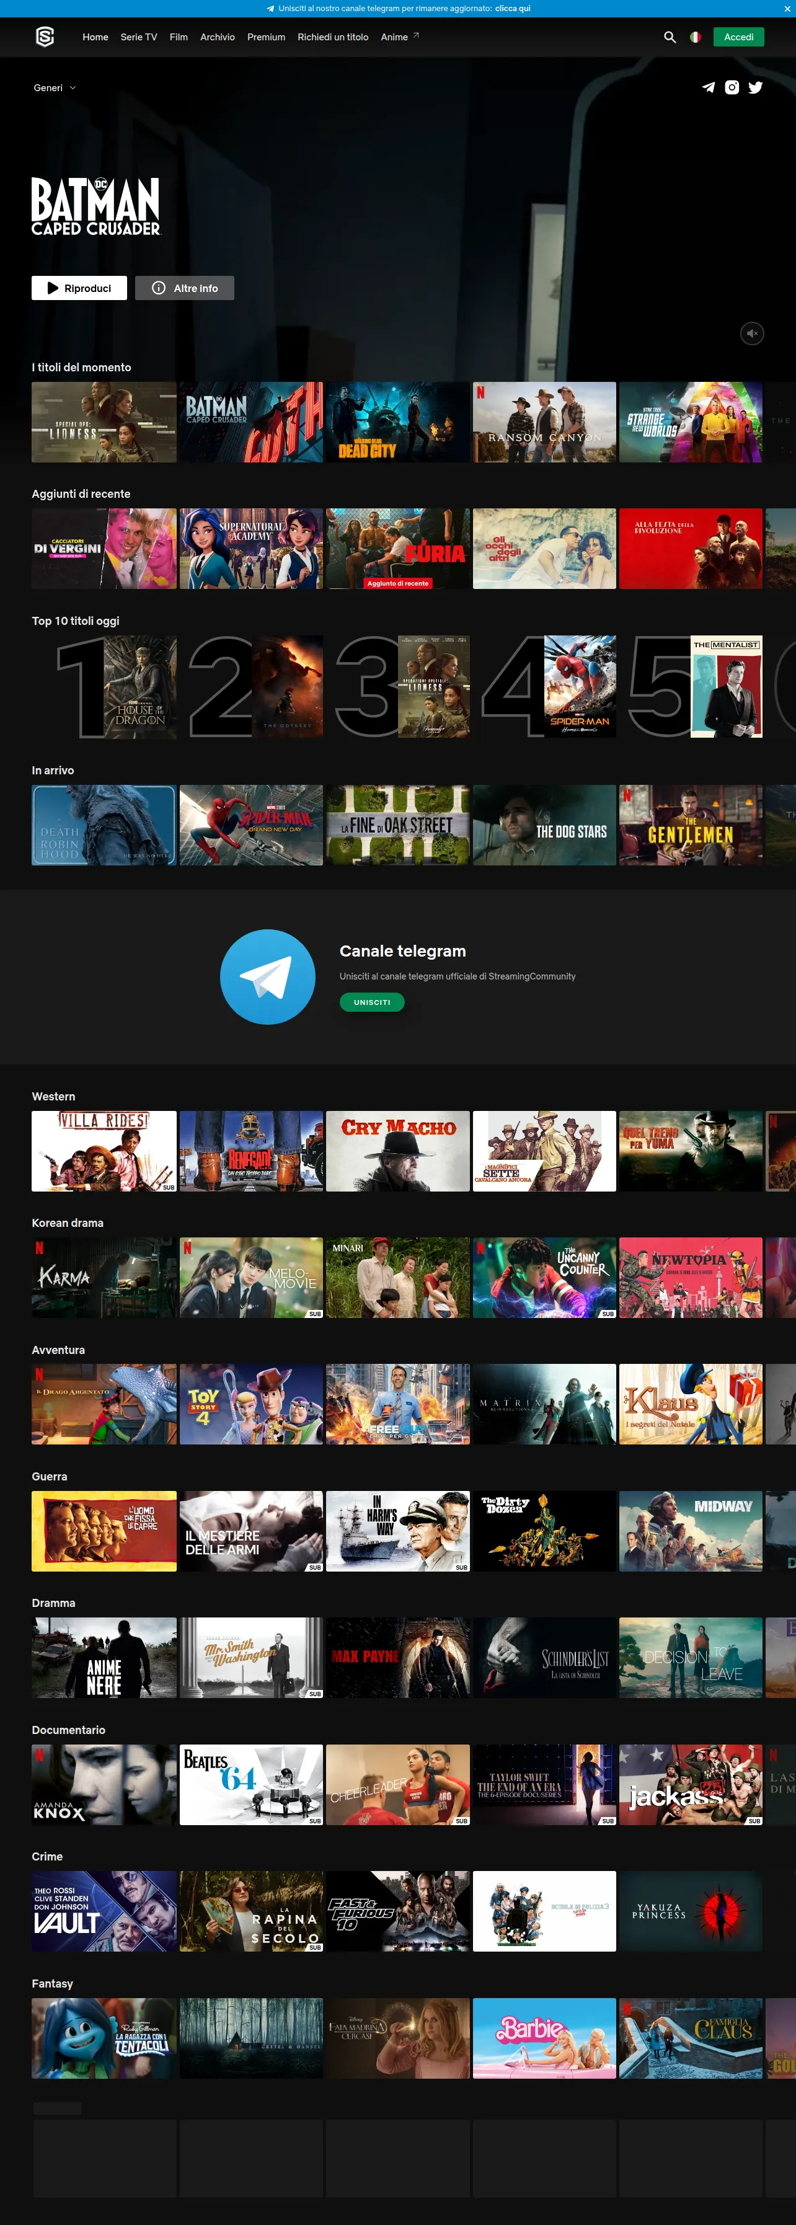
Task: Open the Serie TV menu item
Action: pos(139,37)
